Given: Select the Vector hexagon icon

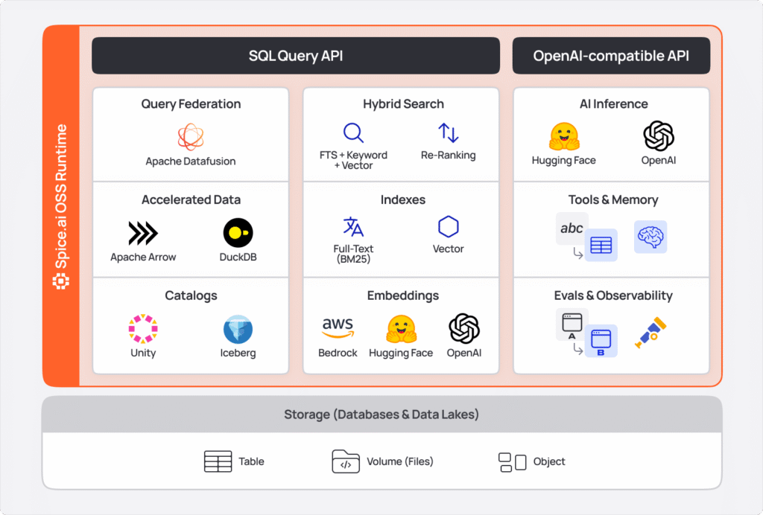Looking at the screenshot, I should point(449,227).
